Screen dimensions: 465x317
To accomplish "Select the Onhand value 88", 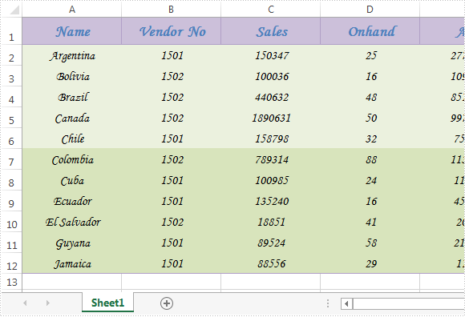I will (370, 159).
